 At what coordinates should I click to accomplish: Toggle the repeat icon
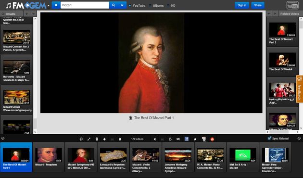coord(170,139)
